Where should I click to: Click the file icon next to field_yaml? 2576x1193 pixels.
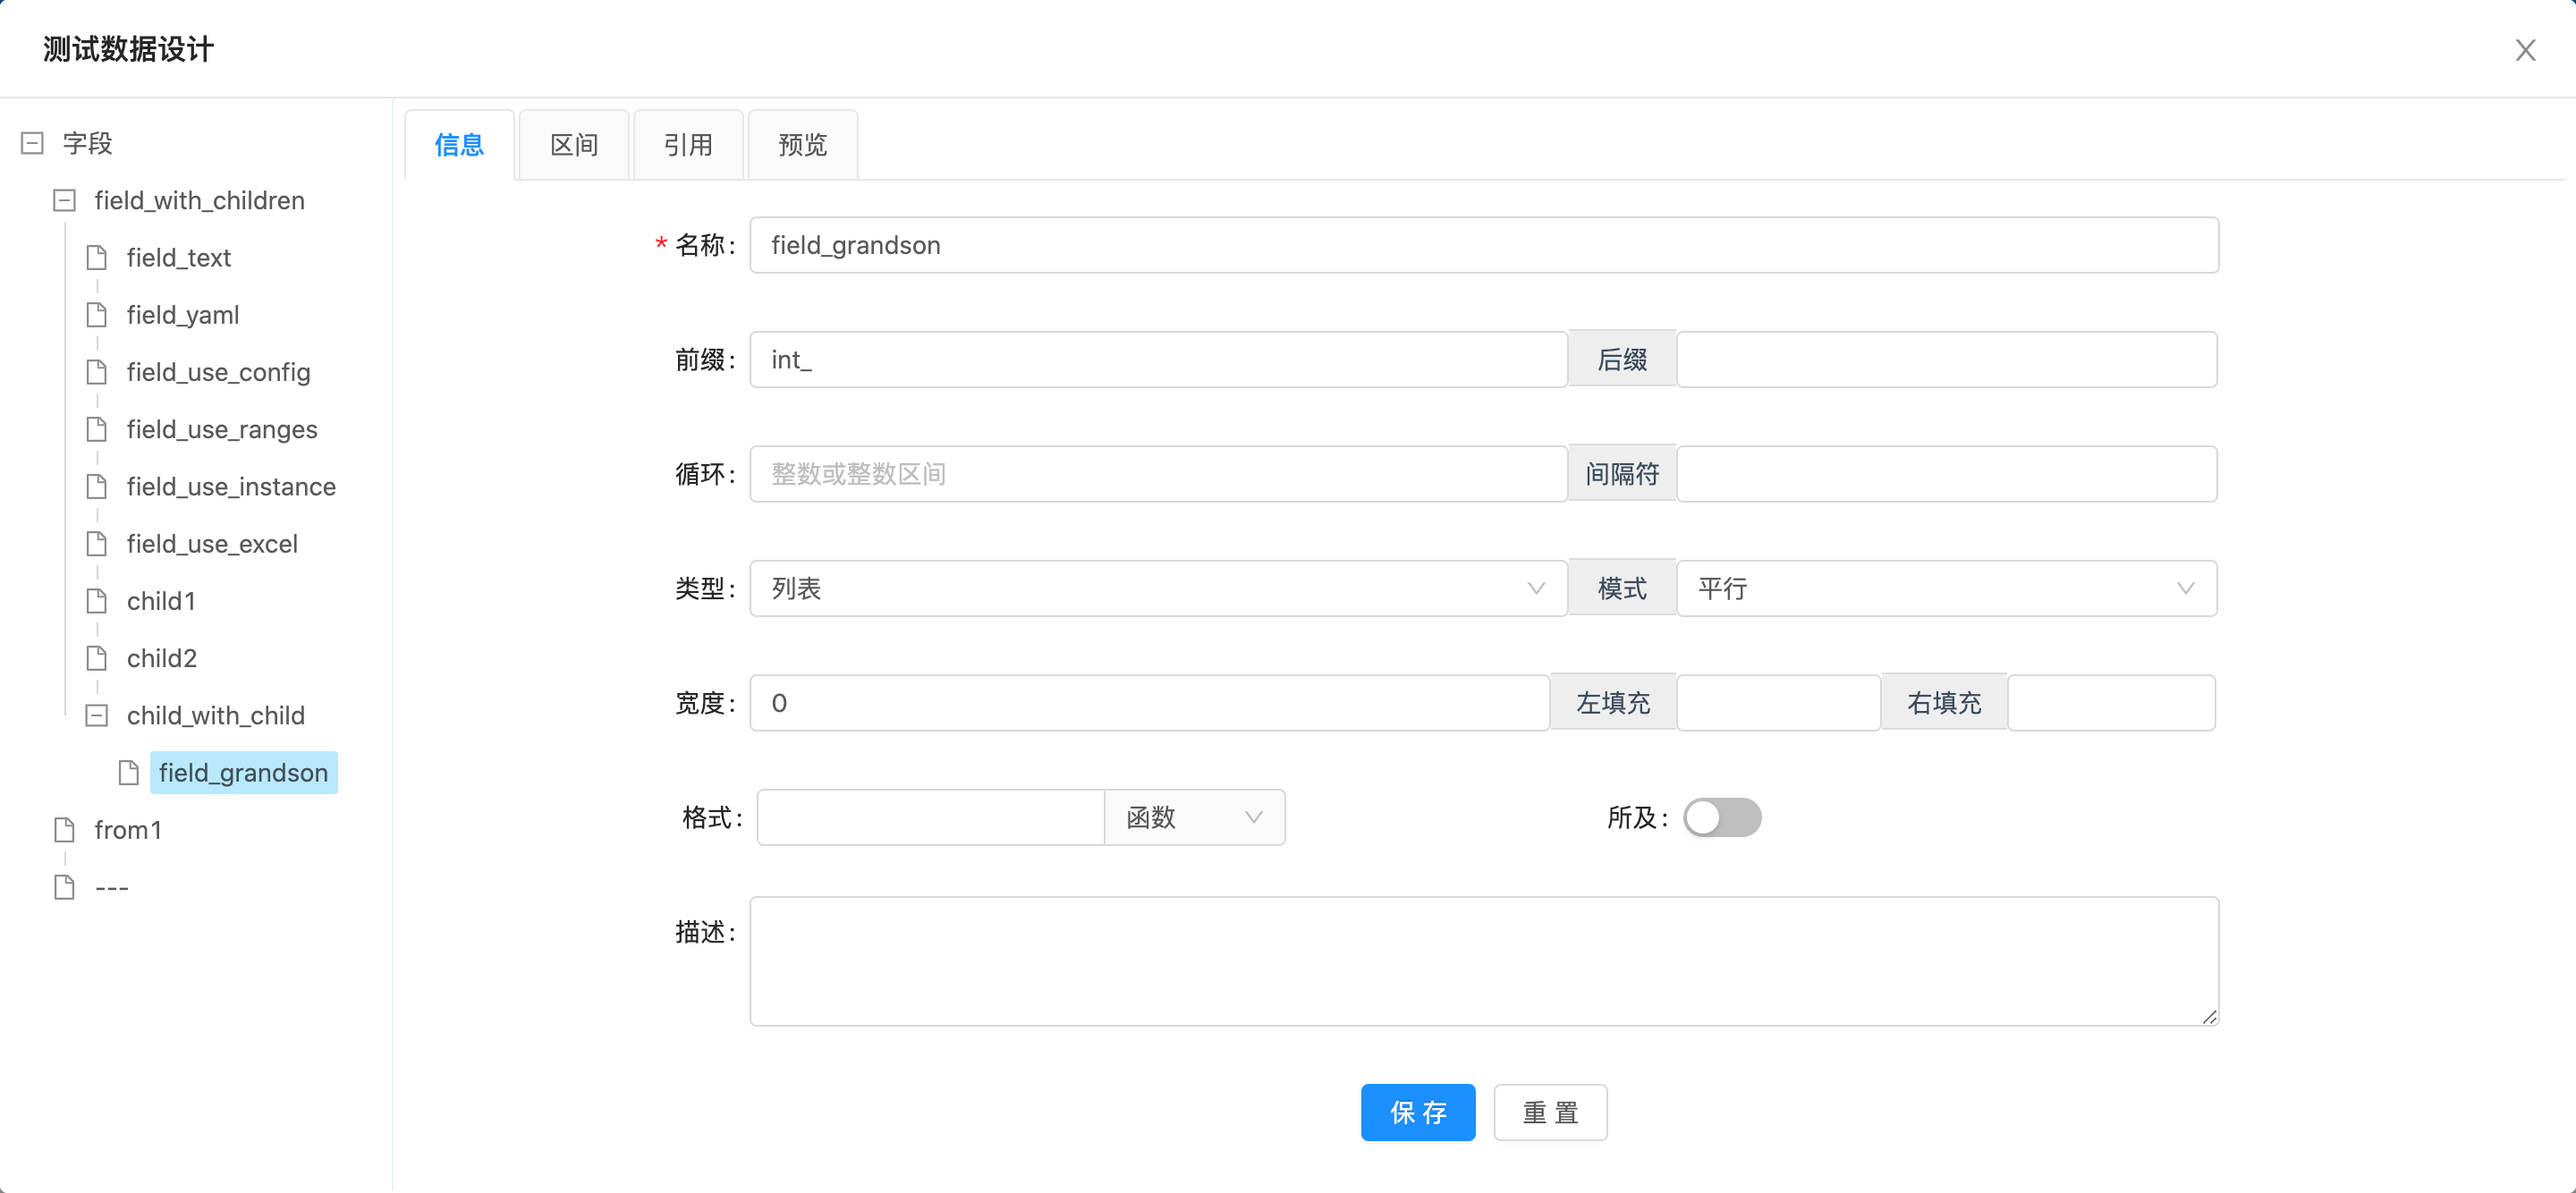(x=97, y=315)
